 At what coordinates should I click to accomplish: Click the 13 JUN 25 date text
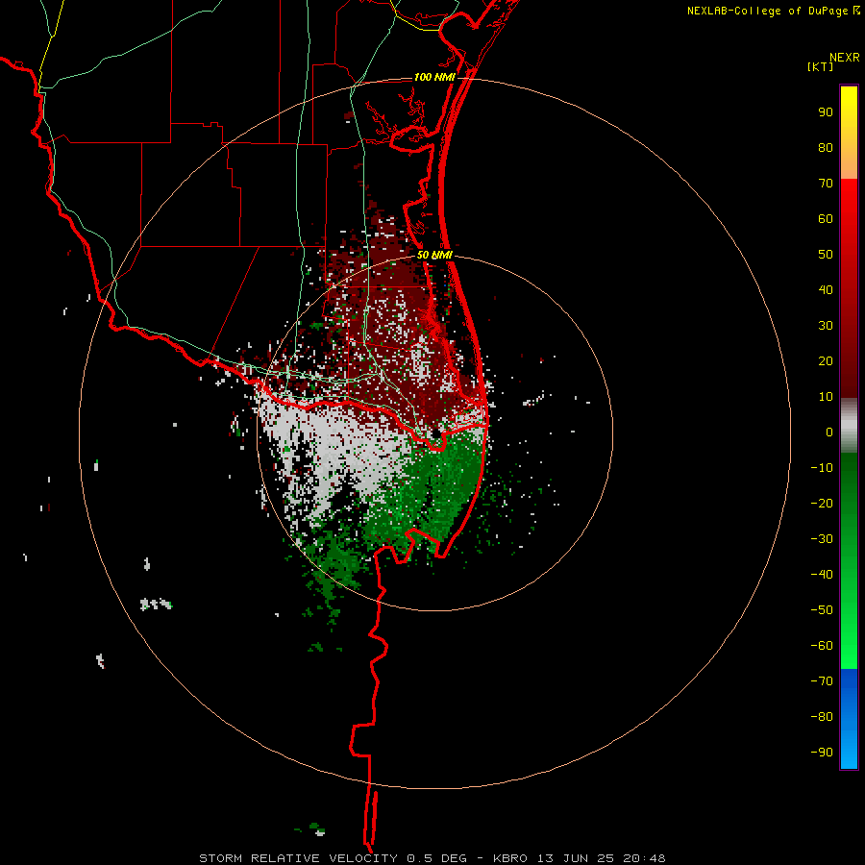576,858
